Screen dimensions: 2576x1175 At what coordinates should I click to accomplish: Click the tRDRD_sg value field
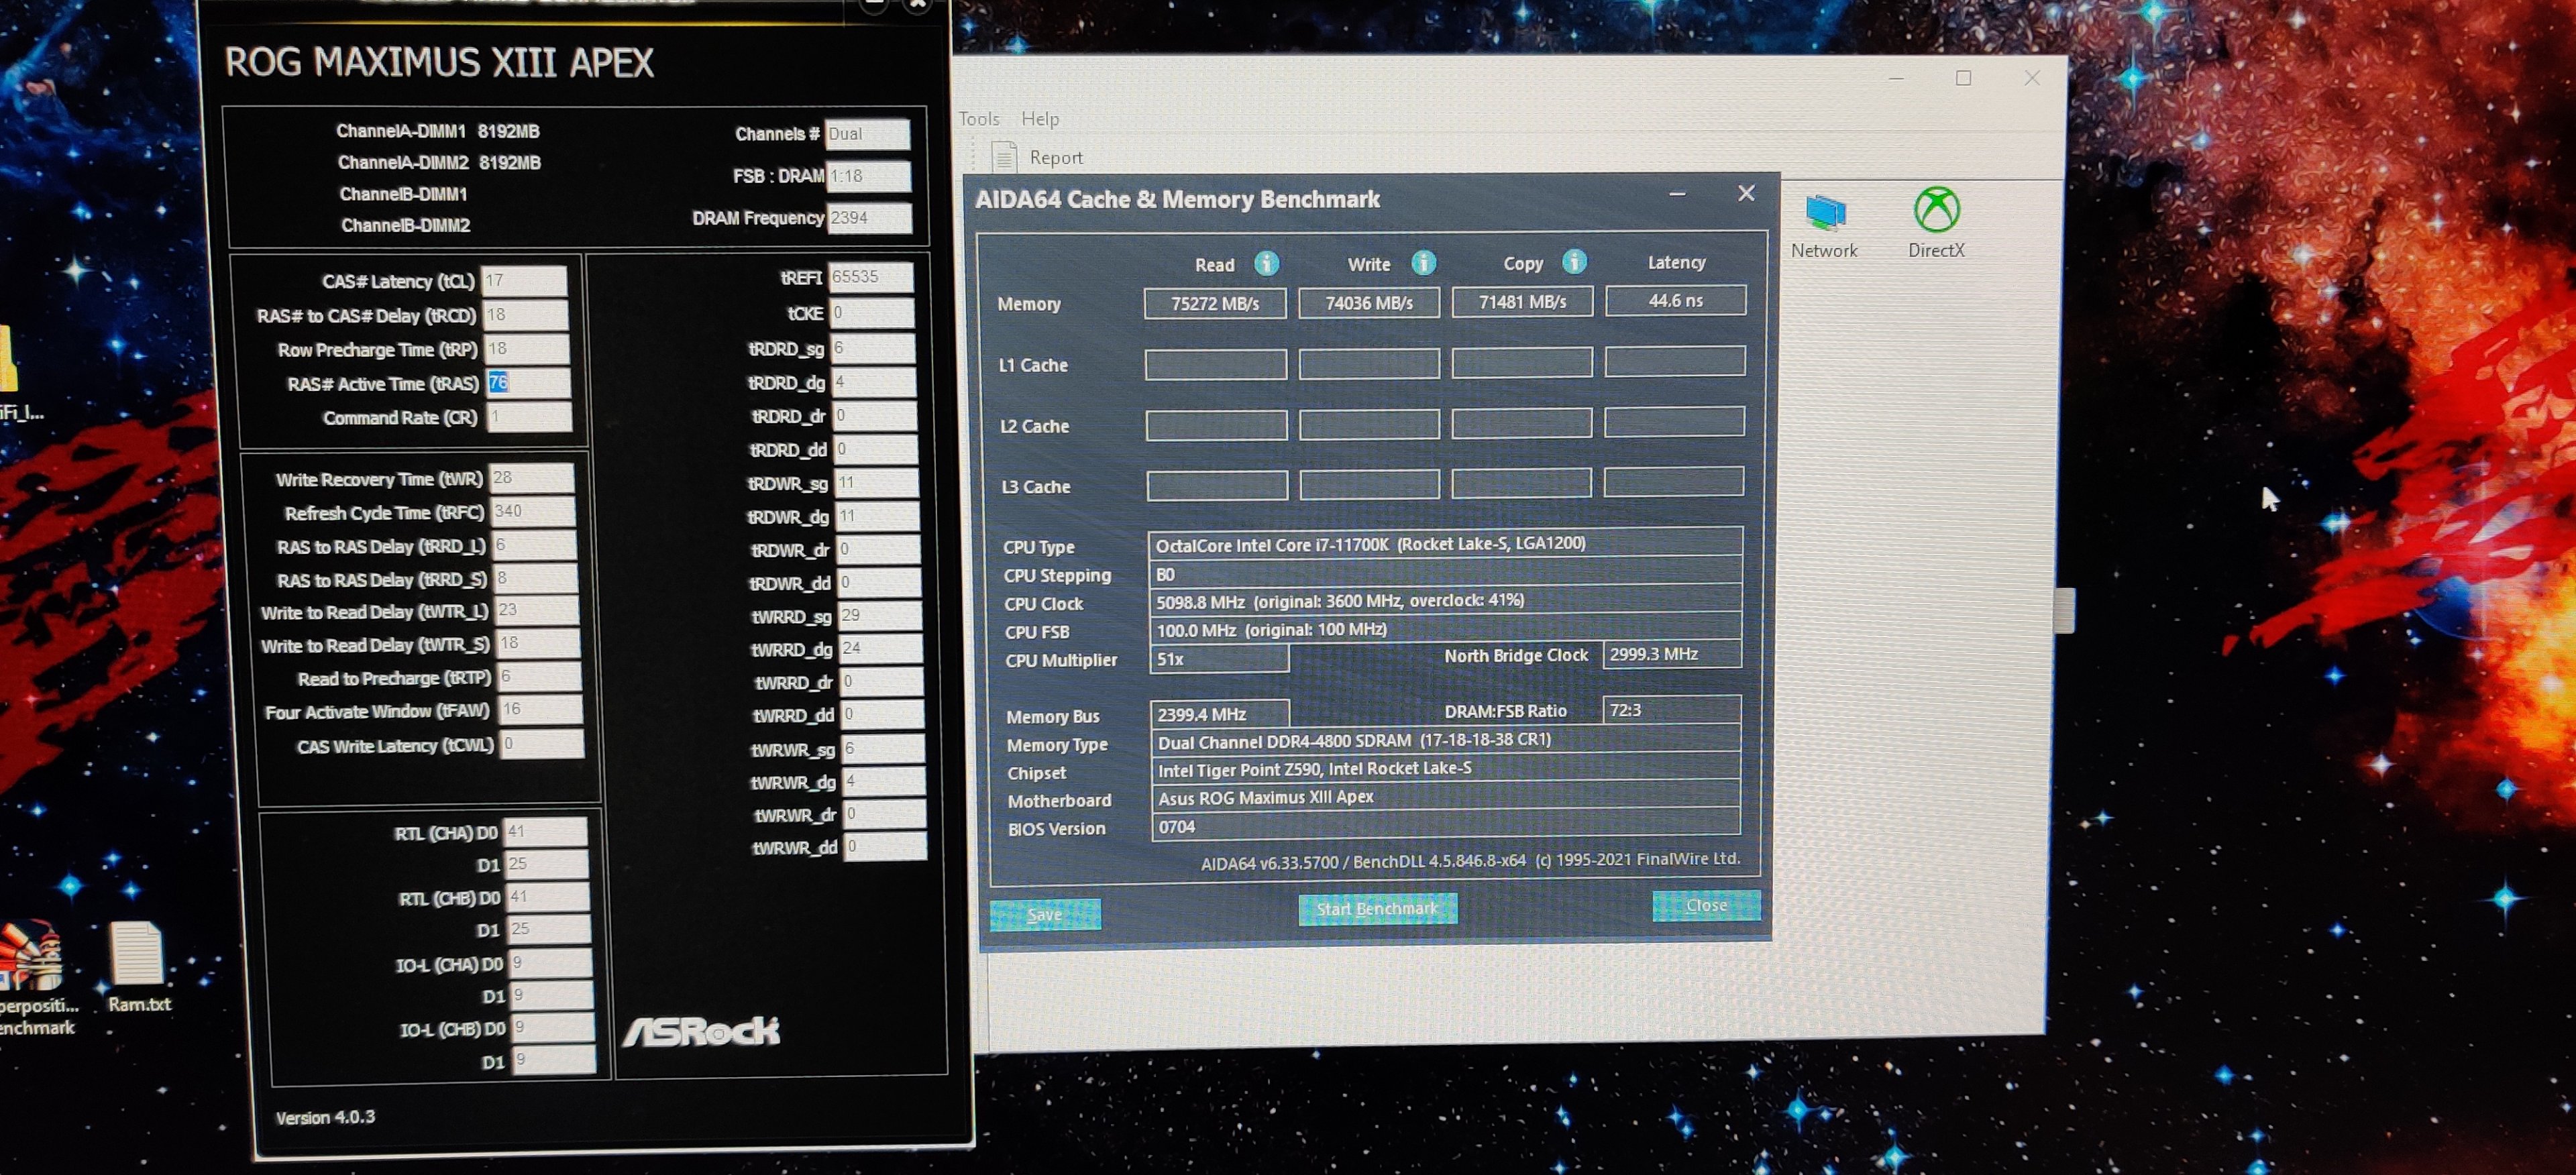coord(874,348)
